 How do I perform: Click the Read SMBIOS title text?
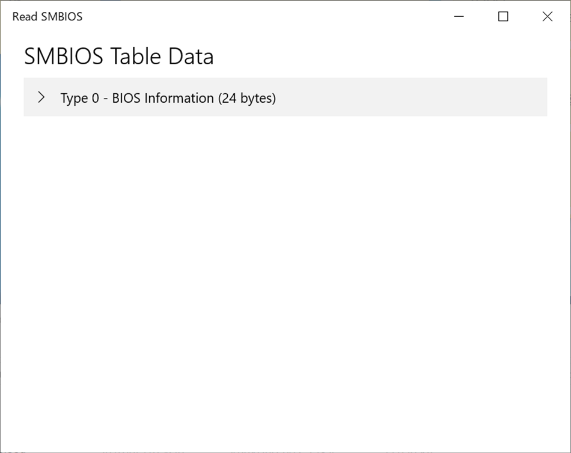(46, 16)
